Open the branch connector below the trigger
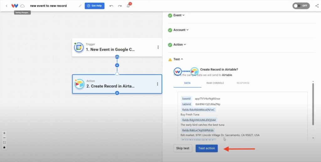The width and height of the screenshot is (321, 162). click(x=117, y=57)
